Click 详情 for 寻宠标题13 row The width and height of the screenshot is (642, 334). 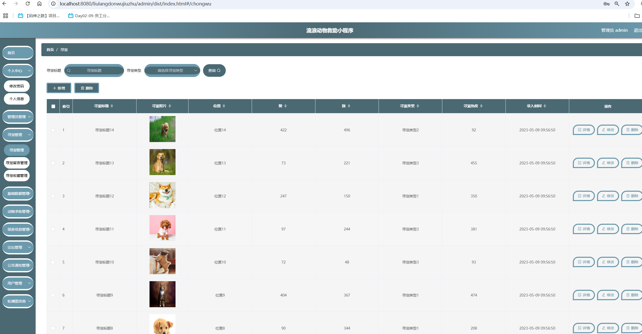pos(583,163)
